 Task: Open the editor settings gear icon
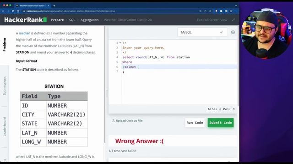(233, 32)
